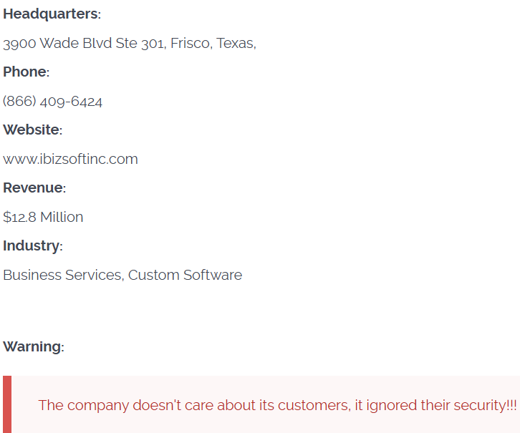The height and width of the screenshot is (433, 520).
Task: Click the $12.8 Million revenue value
Action: (x=43, y=217)
